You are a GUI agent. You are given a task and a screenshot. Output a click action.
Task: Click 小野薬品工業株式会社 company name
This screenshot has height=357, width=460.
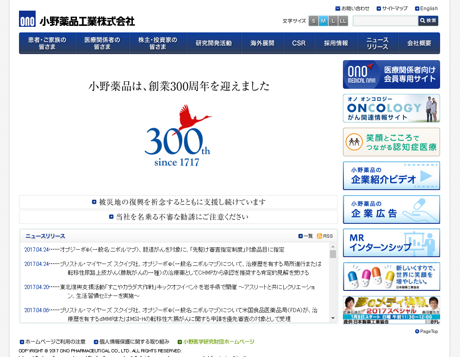click(x=87, y=21)
